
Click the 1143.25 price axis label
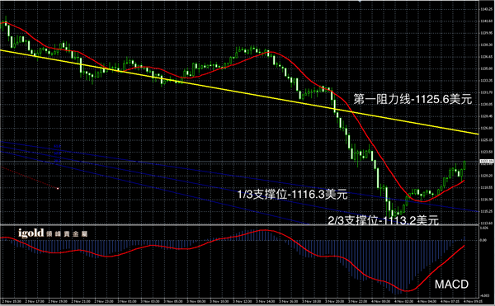pyautogui.click(x=487, y=9)
